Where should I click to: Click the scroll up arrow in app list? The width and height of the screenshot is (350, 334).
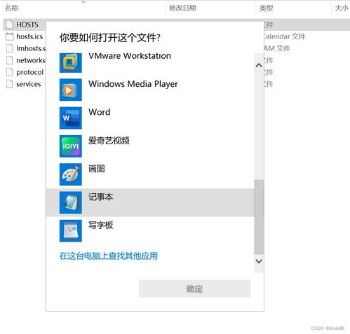(259, 65)
